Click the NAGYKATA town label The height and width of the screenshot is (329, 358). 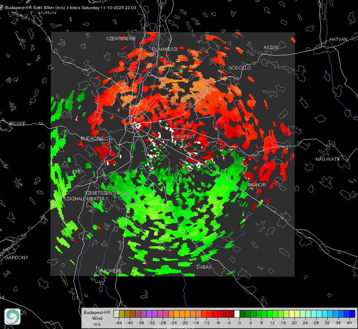point(328,159)
